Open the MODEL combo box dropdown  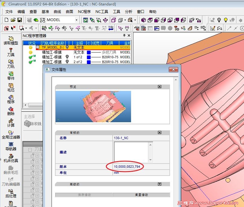tap(76, 20)
